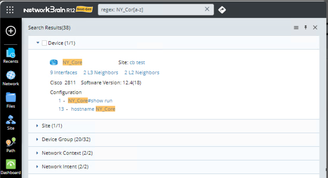The width and height of the screenshot is (328, 178).
Task: Open config line NY_Core#show run
Action: [90, 100]
